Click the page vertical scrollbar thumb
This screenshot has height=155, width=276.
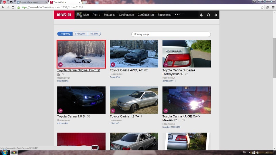click(x=274, y=58)
